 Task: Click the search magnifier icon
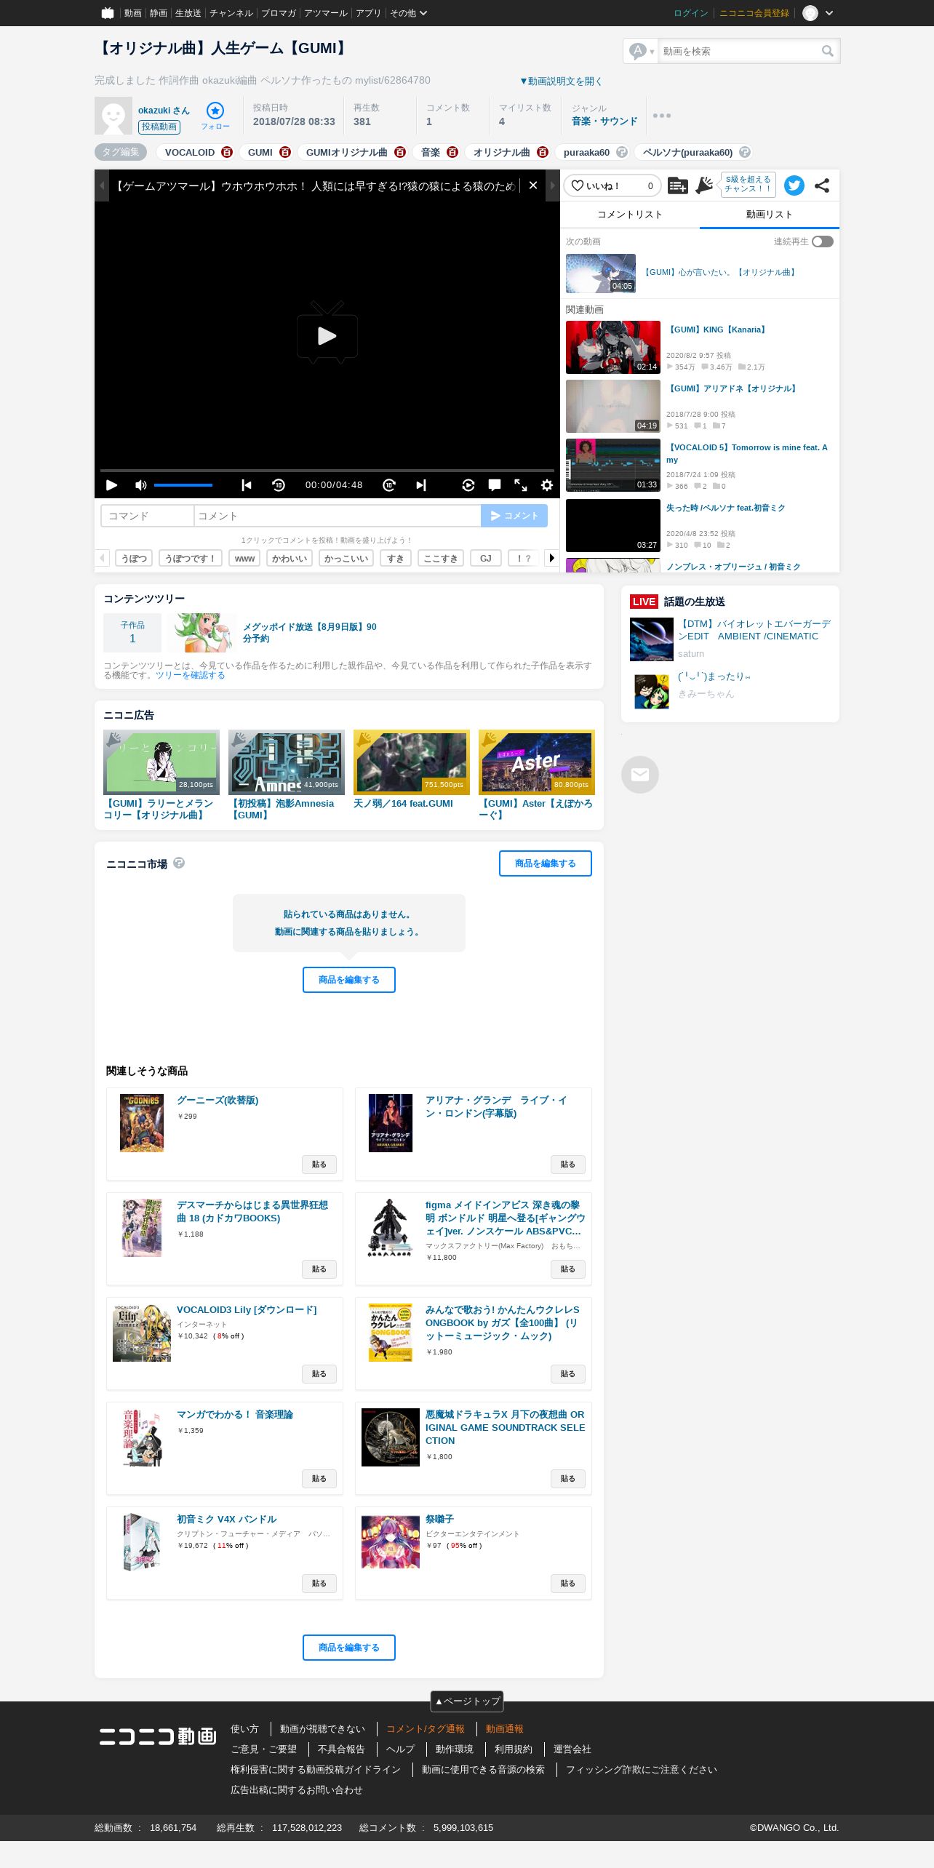pos(828,51)
